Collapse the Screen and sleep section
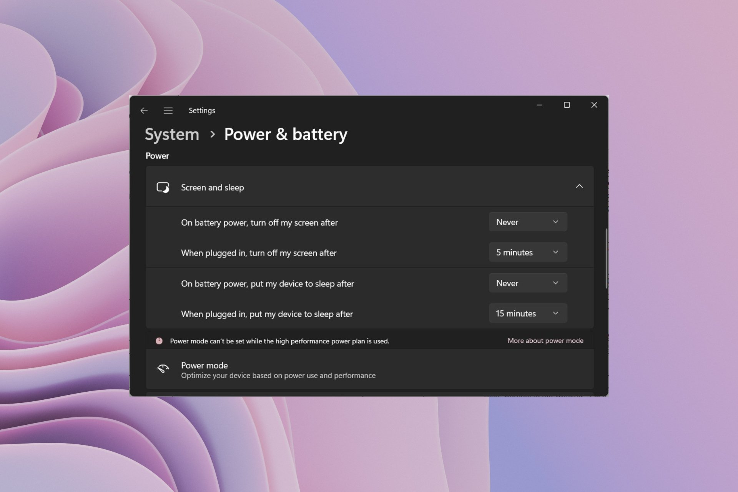 click(579, 186)
